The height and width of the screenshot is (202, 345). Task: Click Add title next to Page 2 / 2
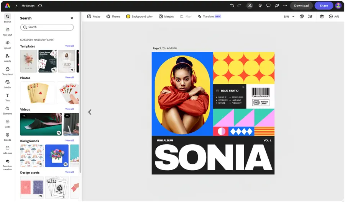click(172, 48)
